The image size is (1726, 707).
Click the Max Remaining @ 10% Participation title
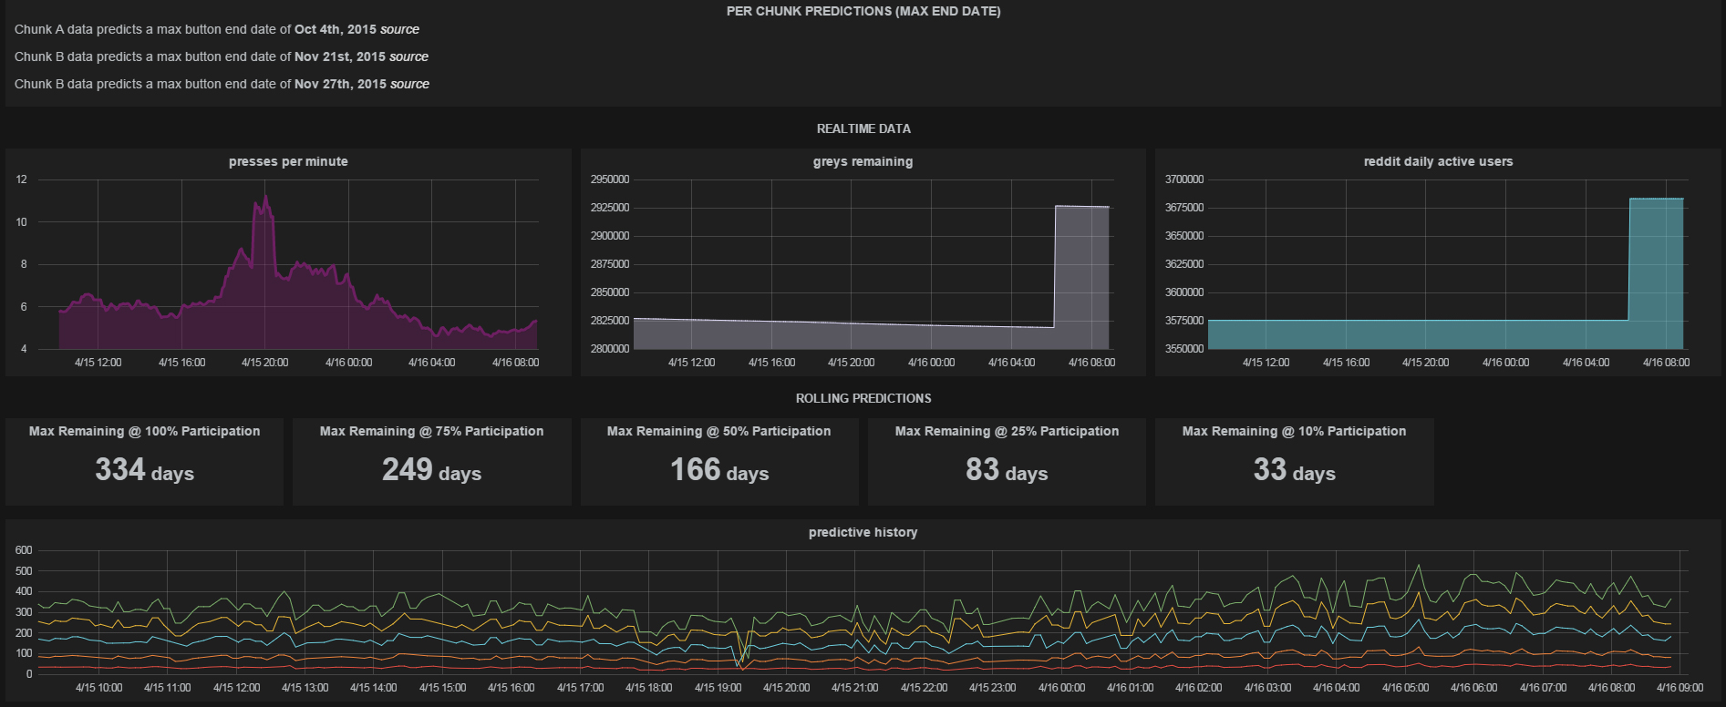(x=1294, y=431)
